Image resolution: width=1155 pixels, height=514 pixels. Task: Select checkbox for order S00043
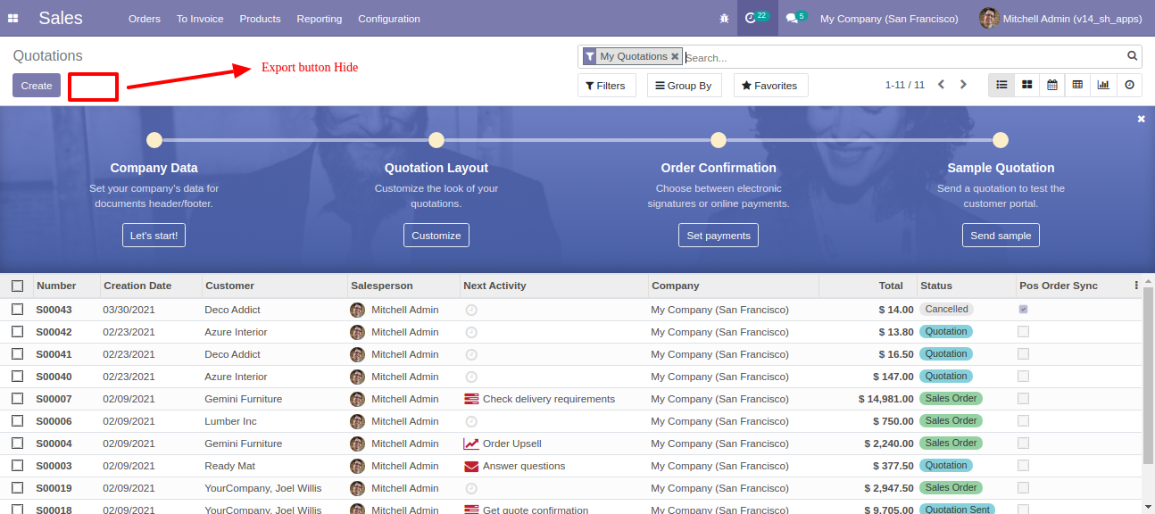pyautogui.click(x=17, y=310)
